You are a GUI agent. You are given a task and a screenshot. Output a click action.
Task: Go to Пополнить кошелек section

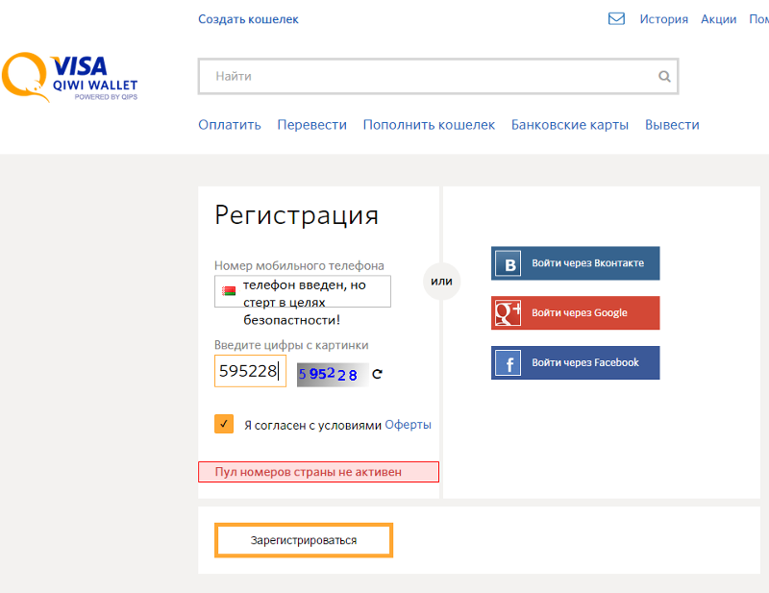click(429, 125)
